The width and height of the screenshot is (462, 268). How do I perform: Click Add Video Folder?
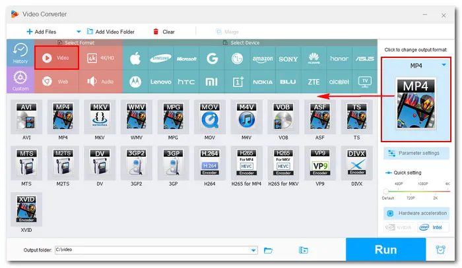(111, 32)
